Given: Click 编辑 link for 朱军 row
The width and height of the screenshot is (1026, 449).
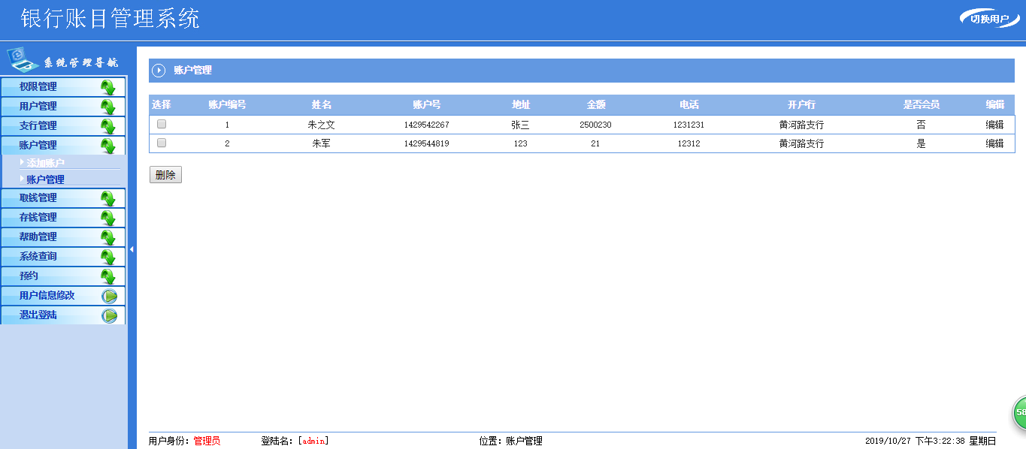Looking at the screenshot, I should tap(994, 143).
